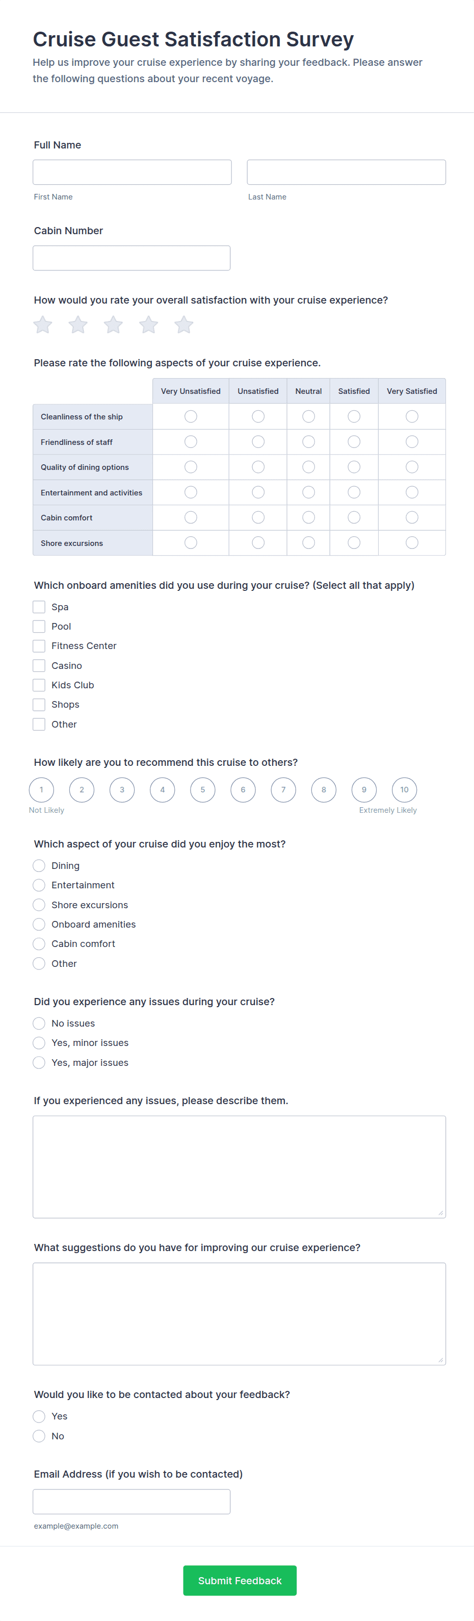This screenshot has width=474, height=1621.
Task: Check the Spa amenity checkbox
Action: pos(39,607)
